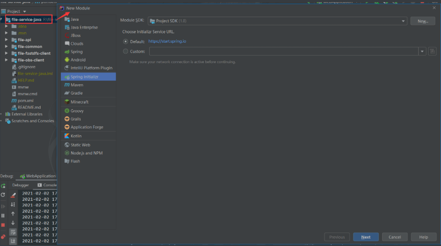Select the Default service URL radio
The height and width of the screenshot is (246, 441).
(125, 42)
